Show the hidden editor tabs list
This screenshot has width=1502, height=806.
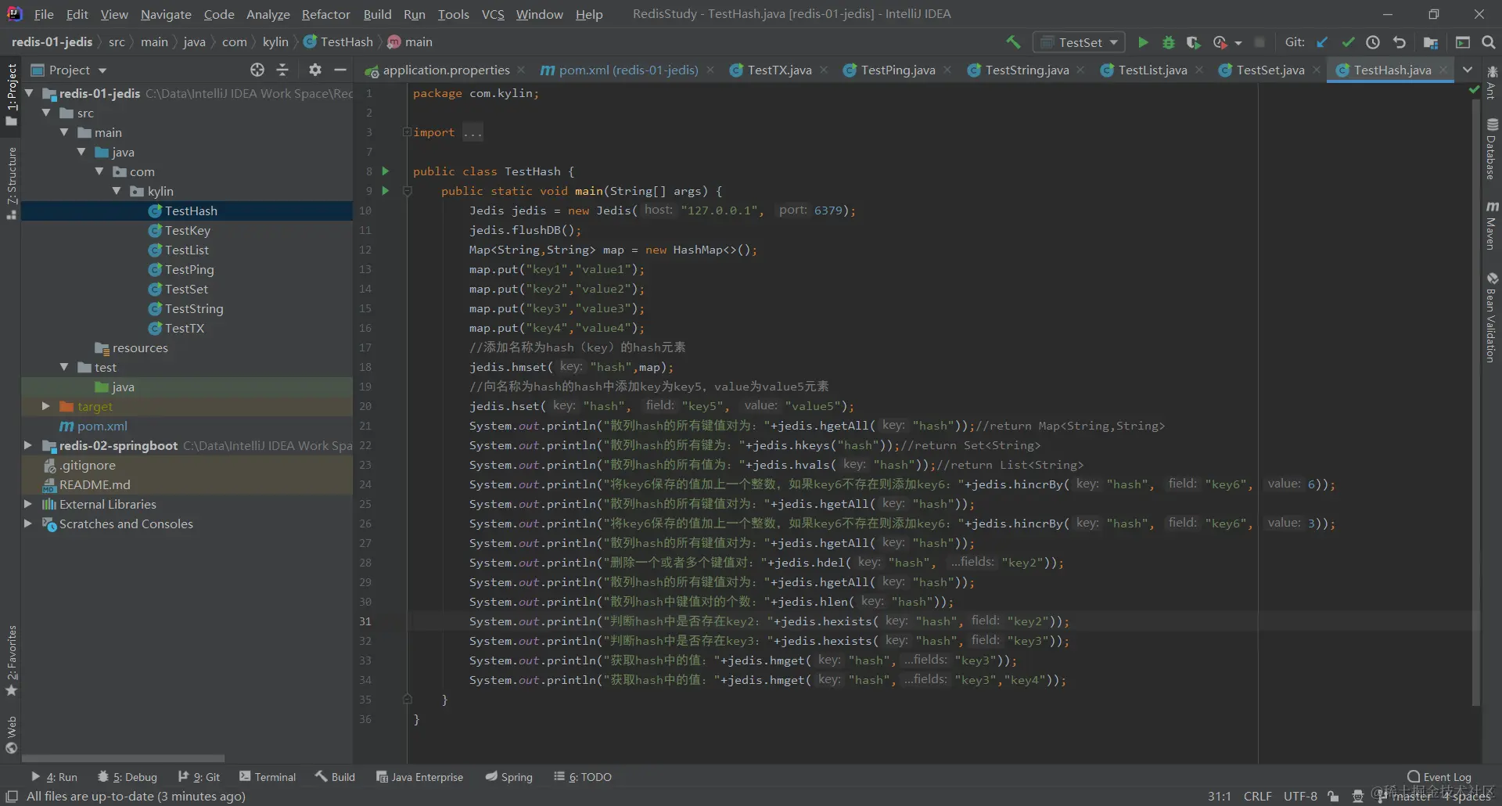[1468, 70]
